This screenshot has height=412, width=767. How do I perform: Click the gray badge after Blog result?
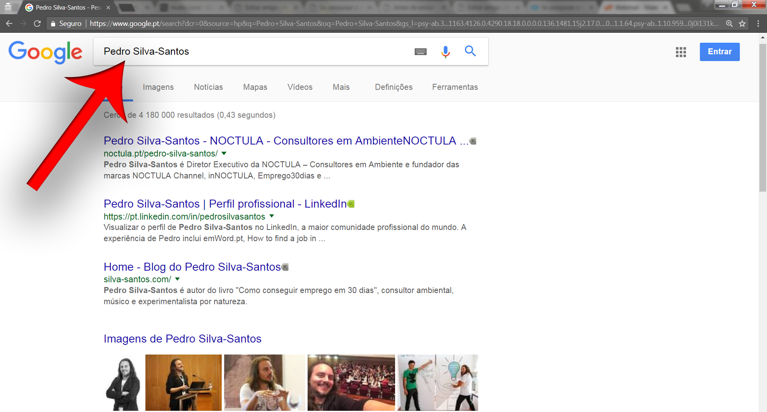coord(285,267)
